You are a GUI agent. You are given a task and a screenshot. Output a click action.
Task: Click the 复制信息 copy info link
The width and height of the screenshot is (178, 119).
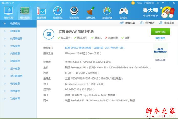point(160,38)
